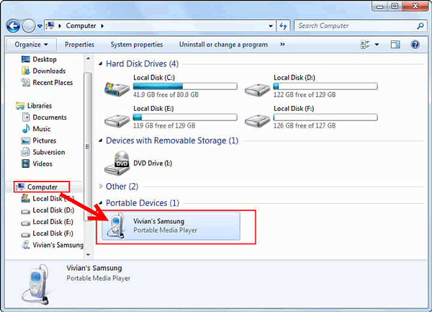Open the Organize dropdown menu
This screenshot has height=312, width=432.
(32, 45)
